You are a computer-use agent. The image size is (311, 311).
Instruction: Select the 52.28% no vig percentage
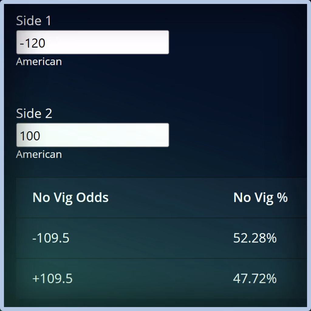click(255, 238)
